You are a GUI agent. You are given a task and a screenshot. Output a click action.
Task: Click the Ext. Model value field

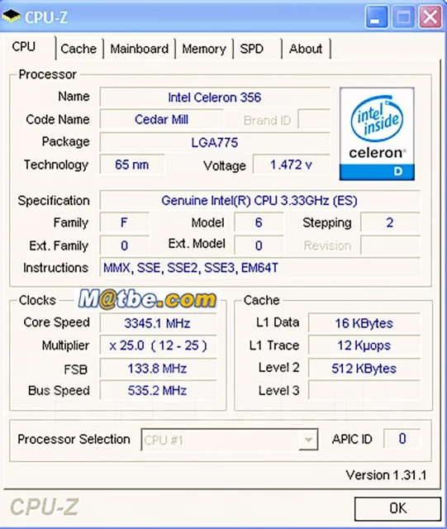[259, 245]
